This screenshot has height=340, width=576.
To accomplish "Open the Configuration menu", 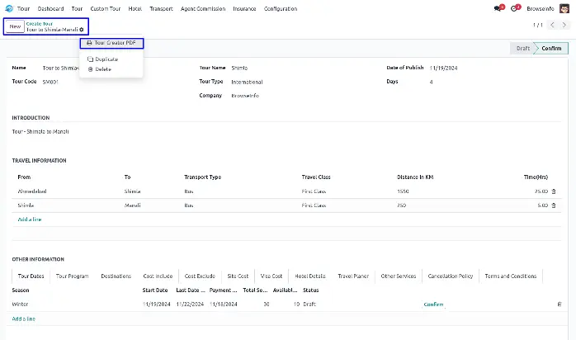I will pyautogui.click(x=281, y=8).
